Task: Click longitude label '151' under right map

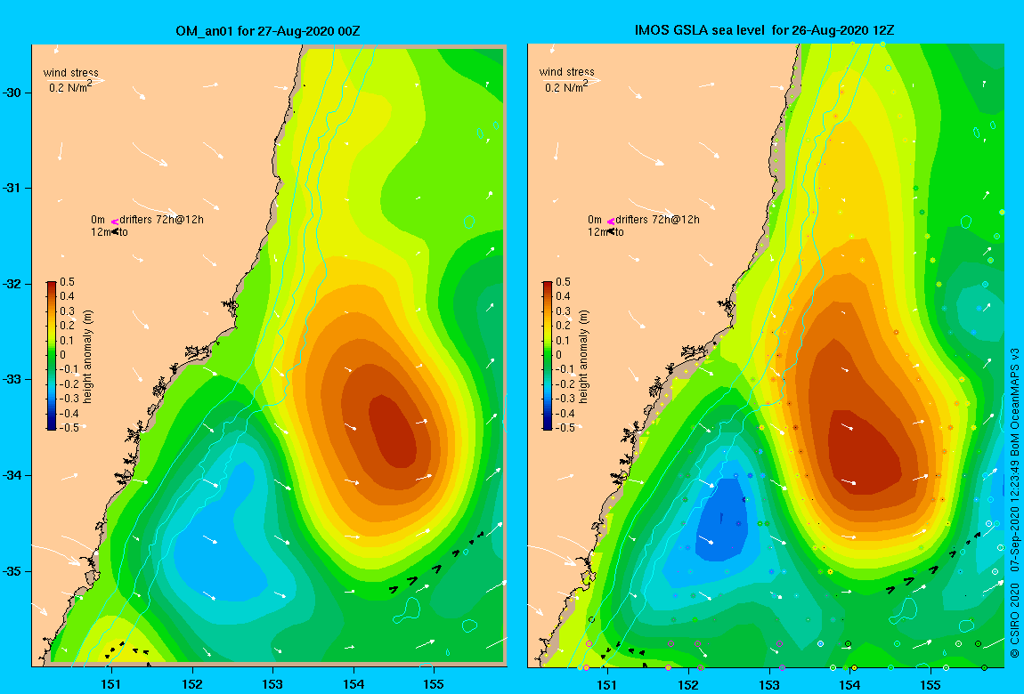Action: pyautogui.click(x=607, y=684)
